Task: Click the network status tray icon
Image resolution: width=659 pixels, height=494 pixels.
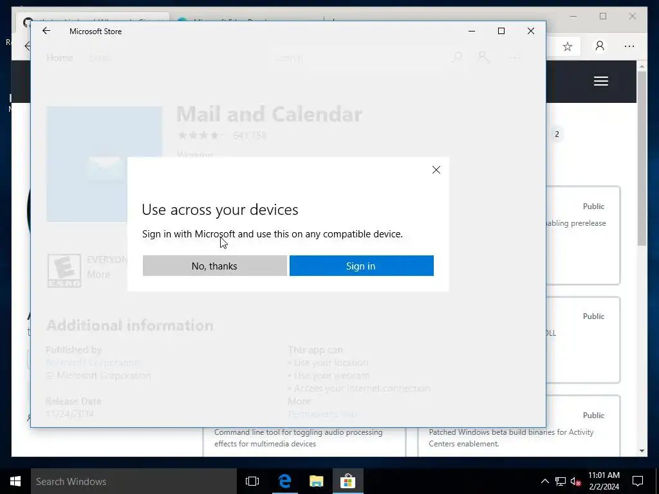Action: pos(561,481)
